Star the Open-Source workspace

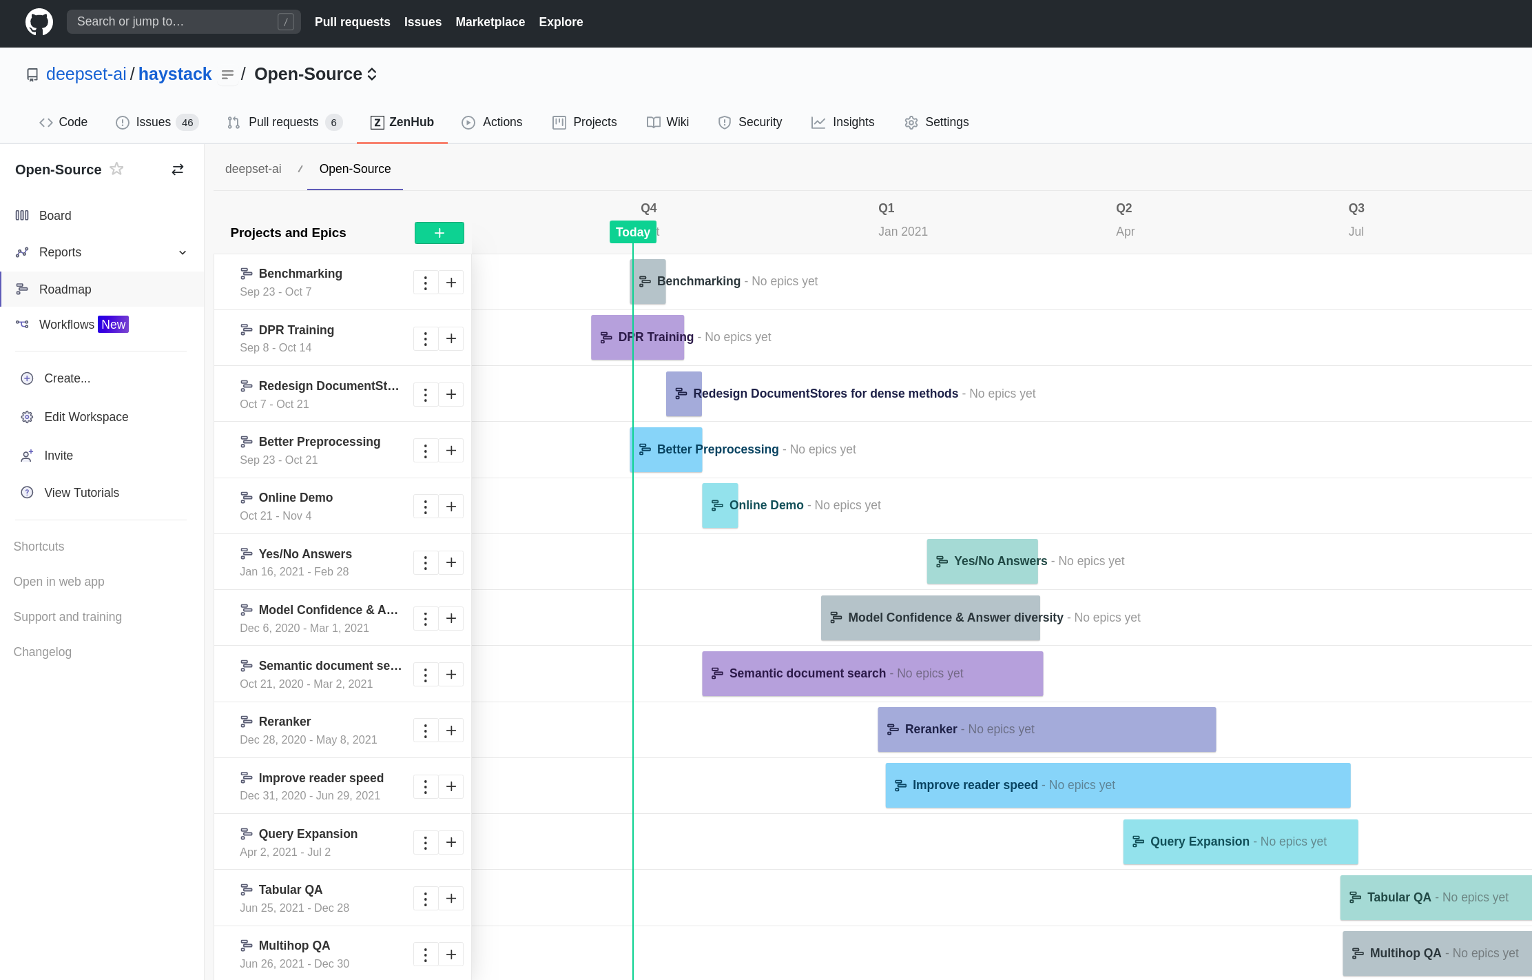coord(117,169)
